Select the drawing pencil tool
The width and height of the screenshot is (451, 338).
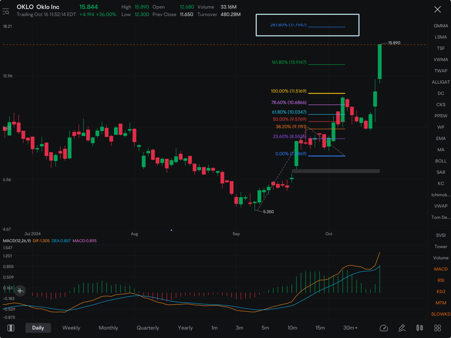402,328
